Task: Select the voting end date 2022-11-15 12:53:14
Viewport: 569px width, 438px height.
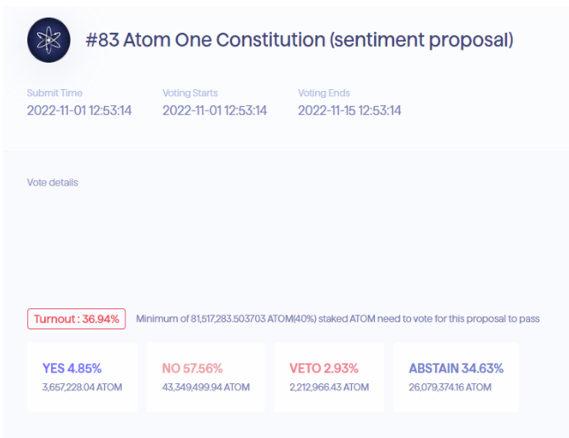Action: (x=349, y=110)
